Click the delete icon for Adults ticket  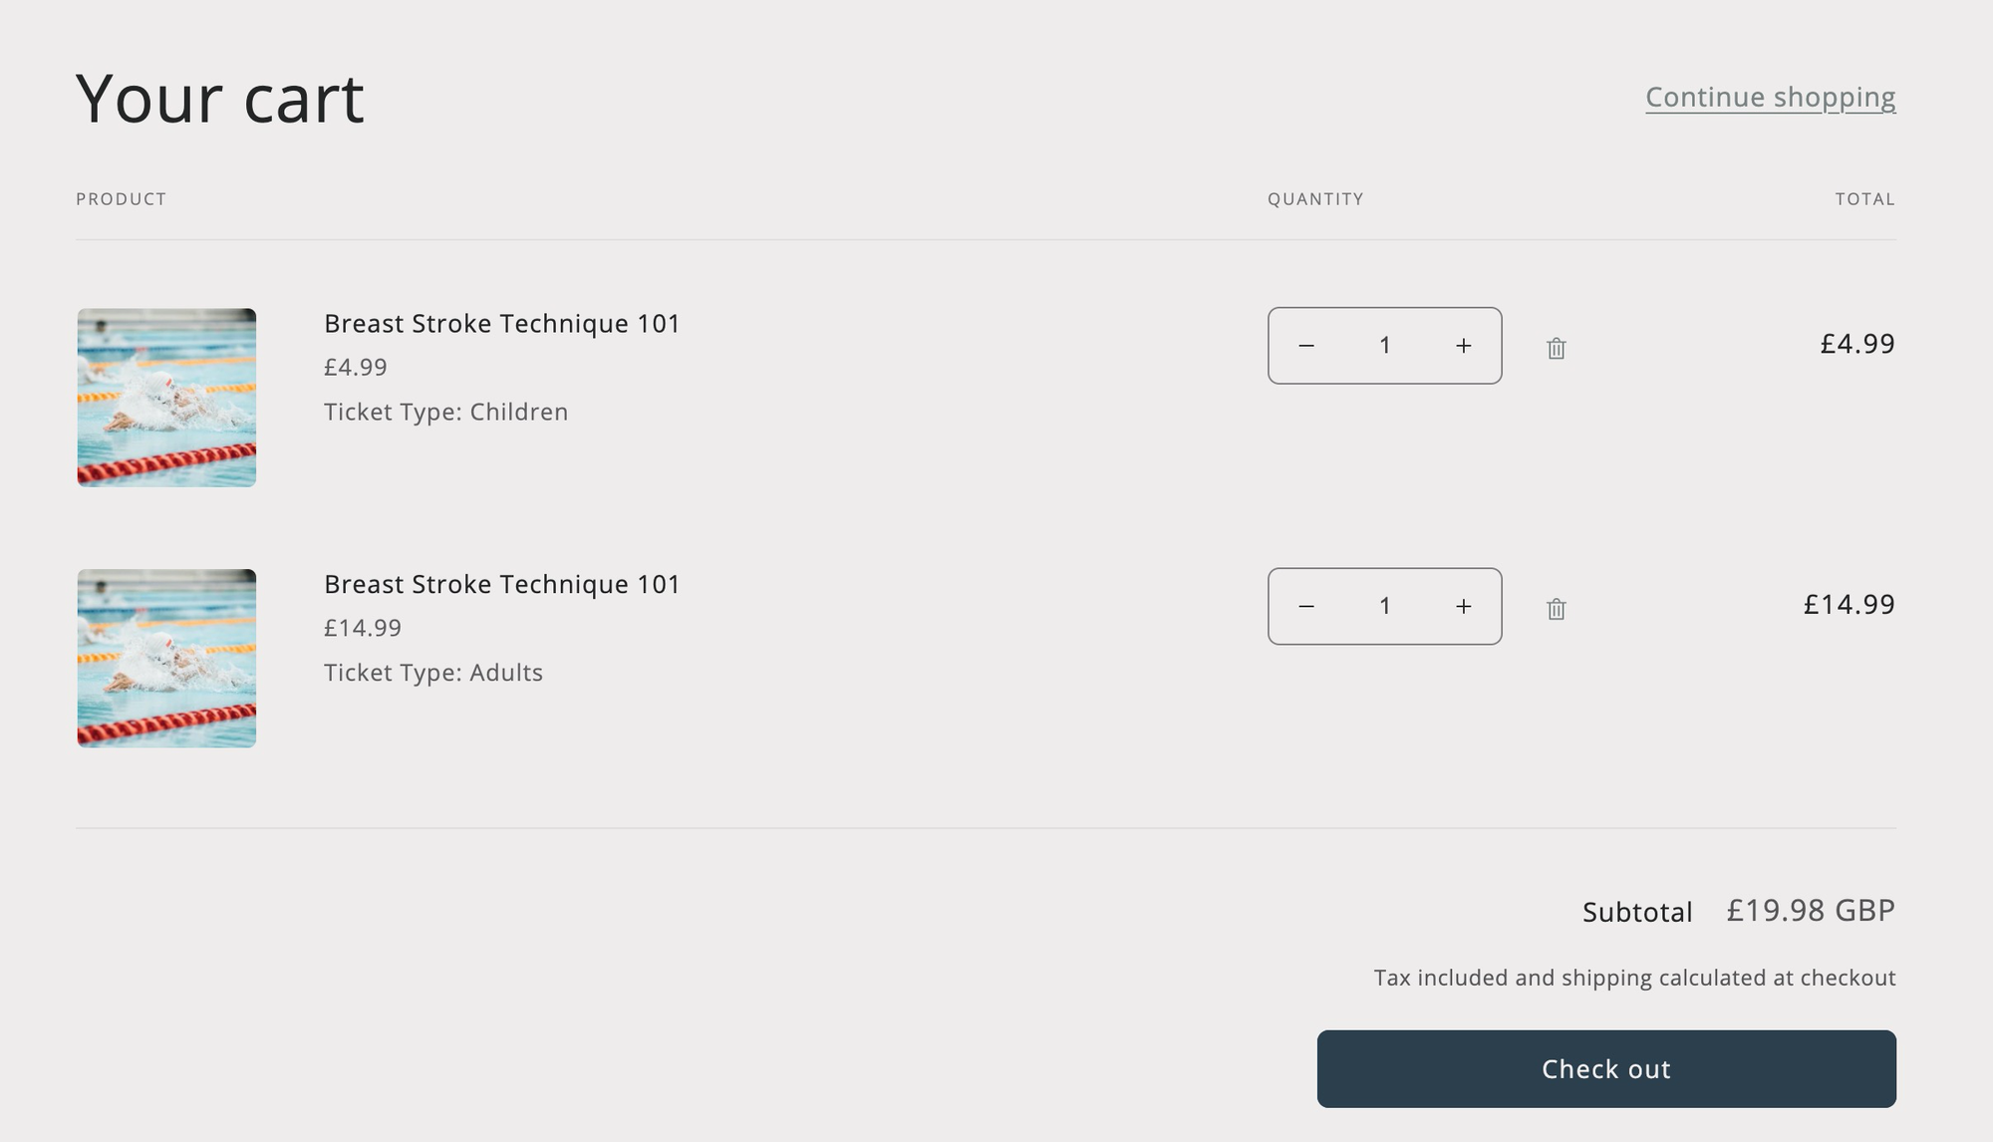coord(1557,608)
